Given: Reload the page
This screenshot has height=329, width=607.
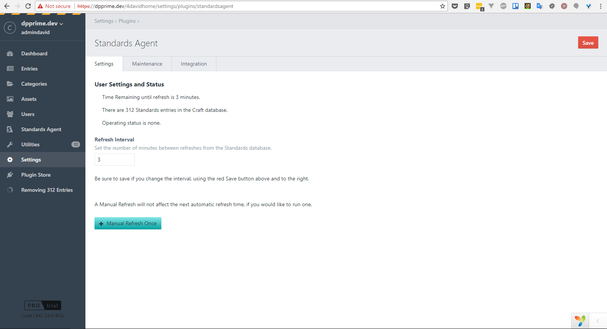Looking at the screenshot, I should (x=28, y=6).
